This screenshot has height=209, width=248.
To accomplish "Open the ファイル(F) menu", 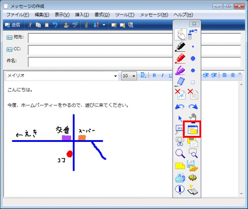I will click(18, 15).
